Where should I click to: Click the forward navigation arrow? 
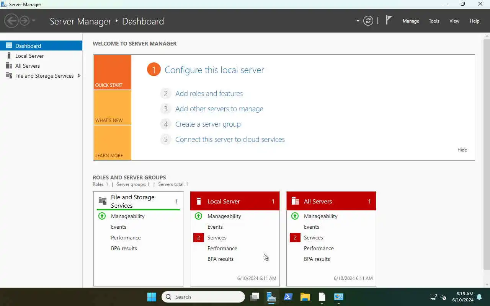point(24,21)
